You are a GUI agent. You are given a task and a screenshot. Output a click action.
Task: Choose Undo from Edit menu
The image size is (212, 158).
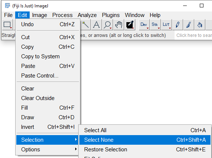click(48, 24)
